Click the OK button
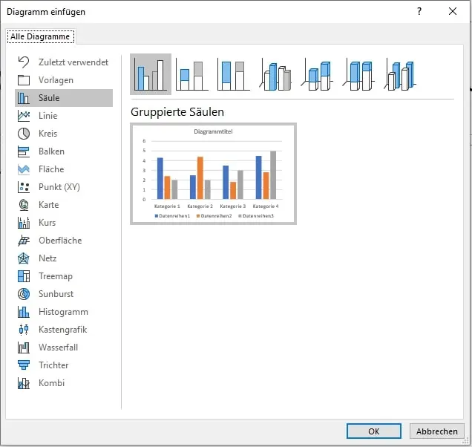Viewport: 472px width, 447px height. pyautogui.click(x=373, y=431)
